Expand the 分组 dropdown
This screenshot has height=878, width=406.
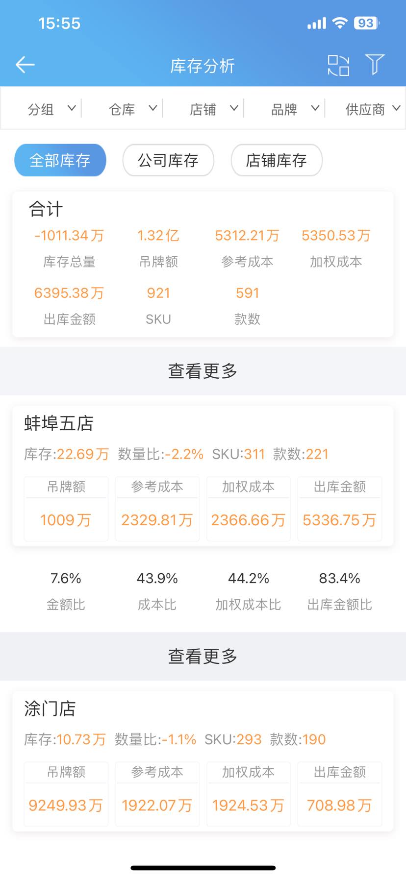point(51,109)
